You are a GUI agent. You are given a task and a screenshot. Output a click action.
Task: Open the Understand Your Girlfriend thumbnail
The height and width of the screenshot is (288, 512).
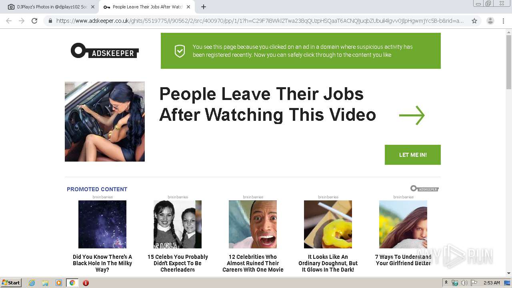(403, 224)
